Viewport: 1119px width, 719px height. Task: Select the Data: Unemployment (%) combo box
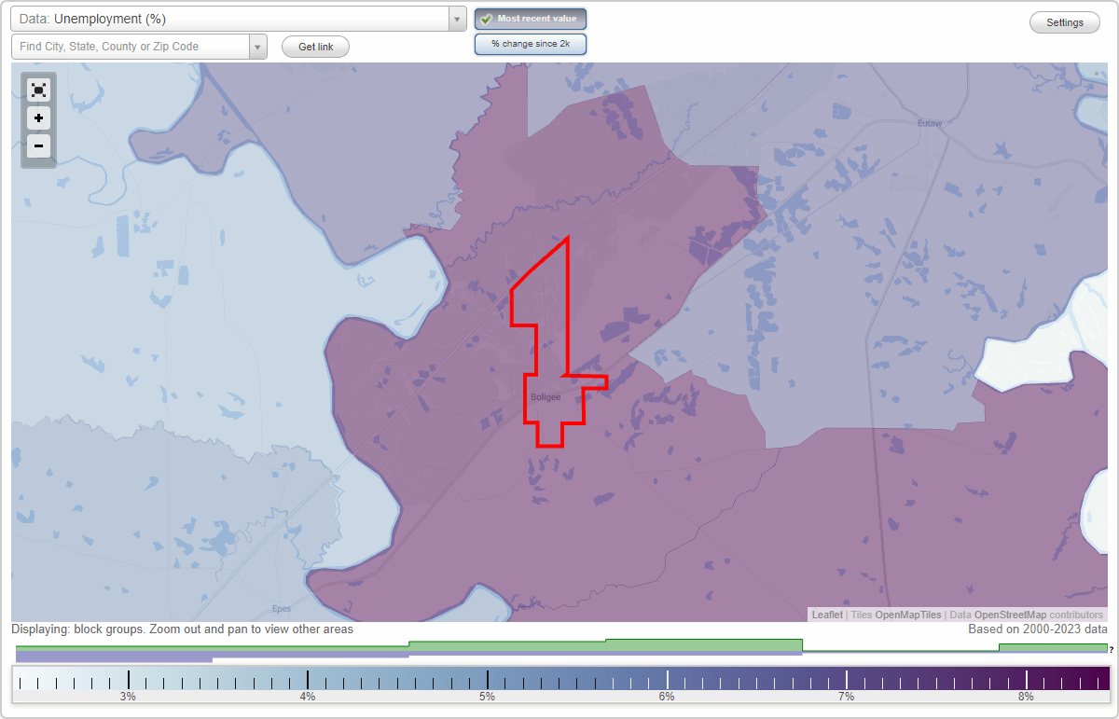coord(238,19)
